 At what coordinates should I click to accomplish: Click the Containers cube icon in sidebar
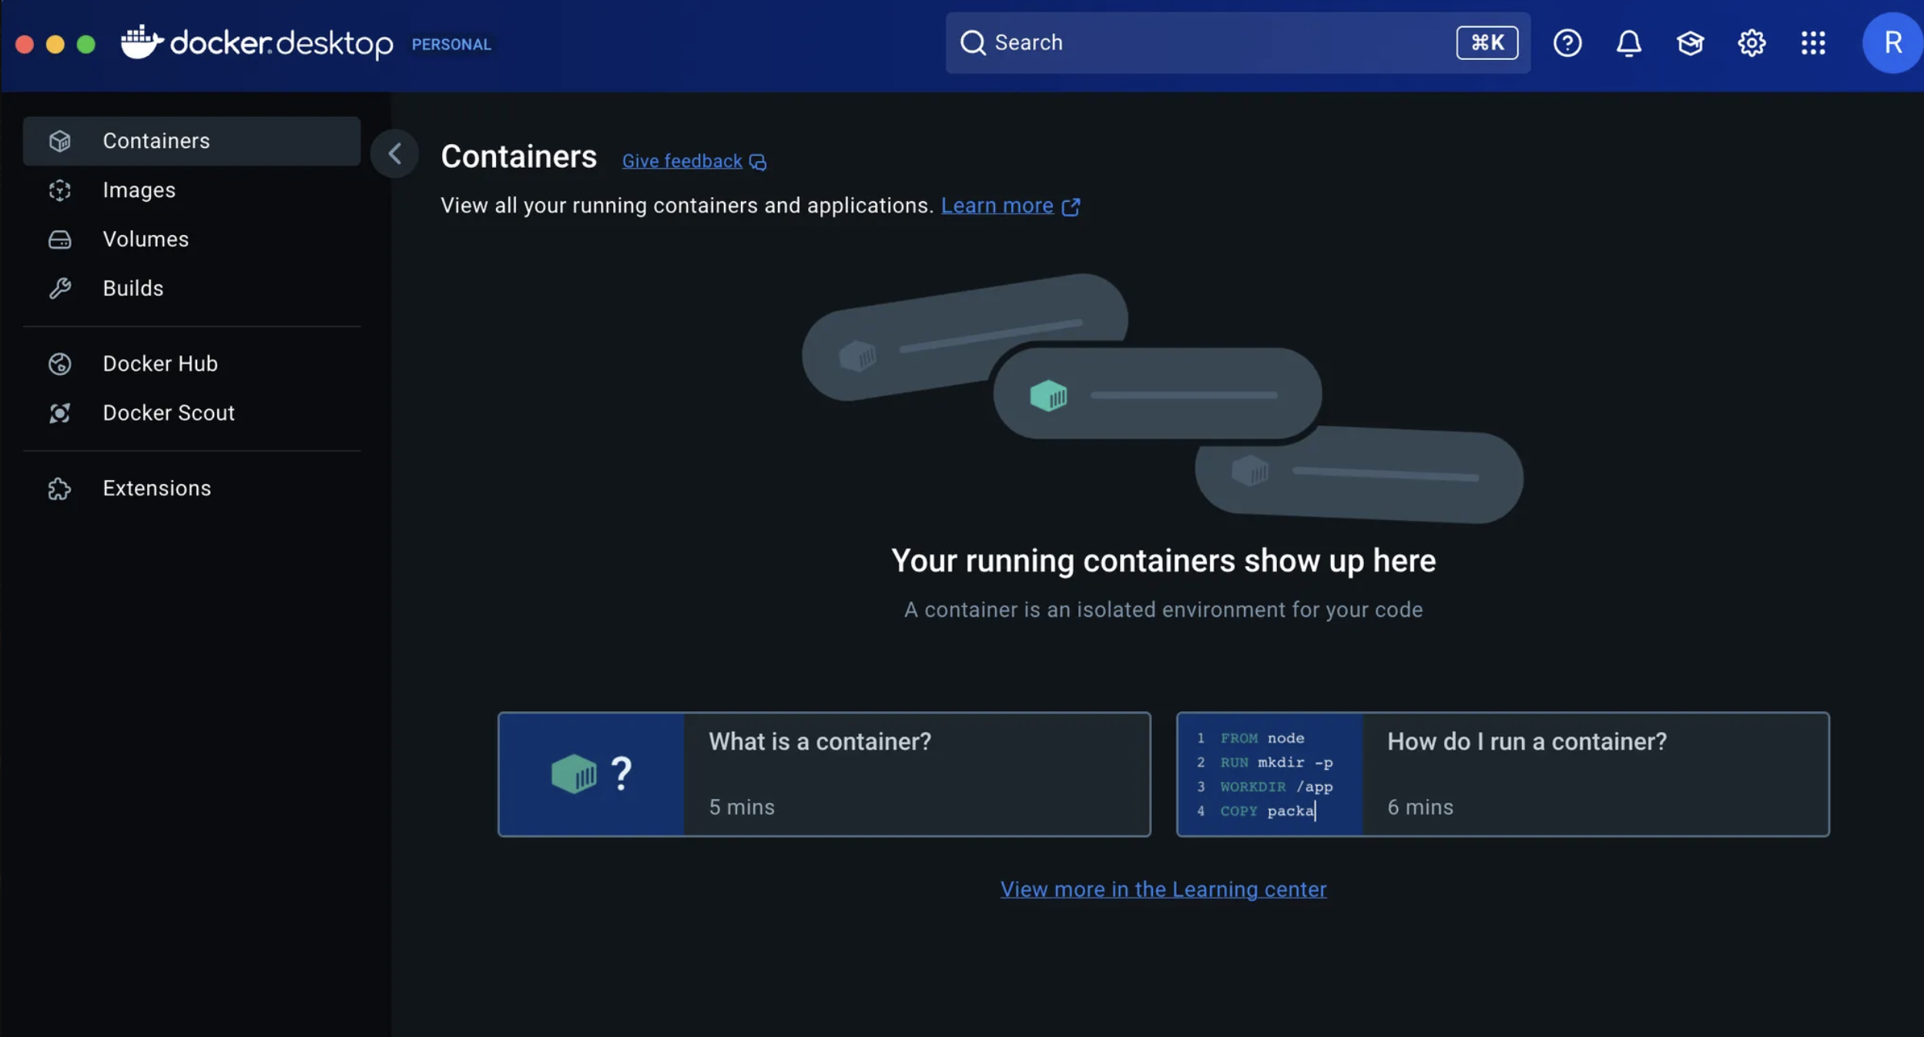tap(60, 141)
